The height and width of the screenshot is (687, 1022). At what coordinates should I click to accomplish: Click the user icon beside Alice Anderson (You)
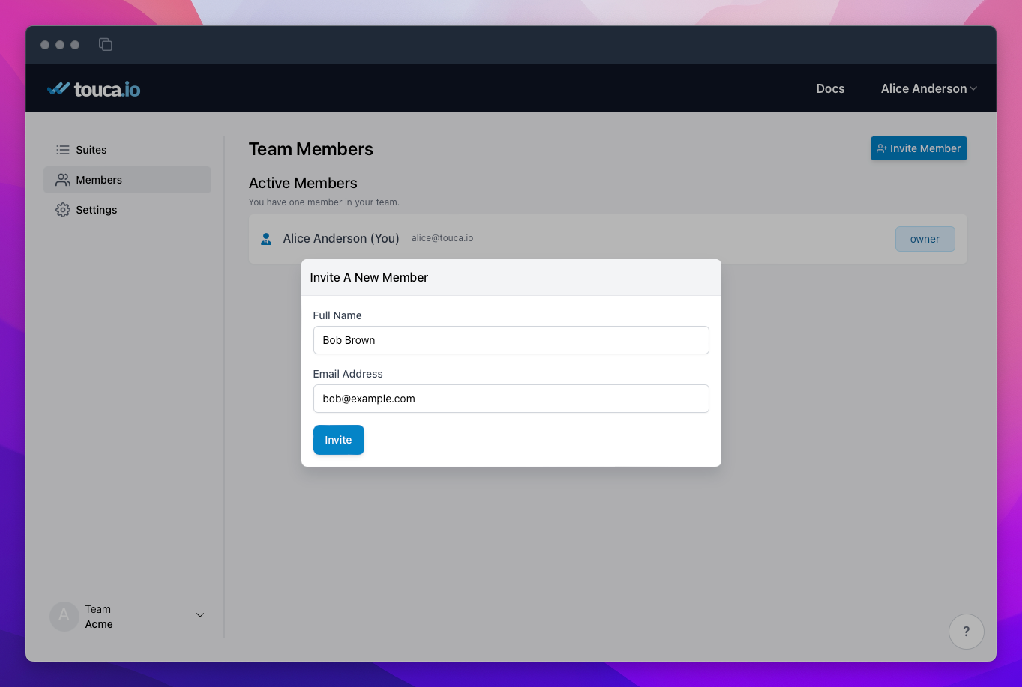tap(266, 239)
